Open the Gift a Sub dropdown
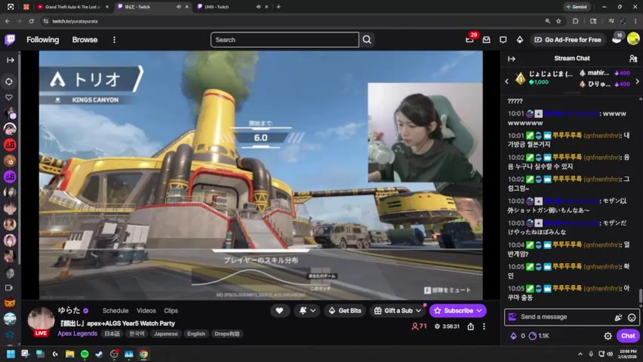Viewport: 643px width, 362px height. tap(397, 311)
